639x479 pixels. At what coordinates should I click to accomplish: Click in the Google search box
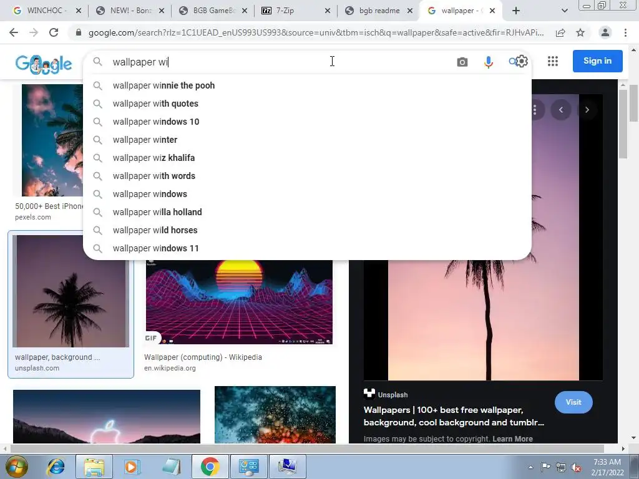point(281,62)
